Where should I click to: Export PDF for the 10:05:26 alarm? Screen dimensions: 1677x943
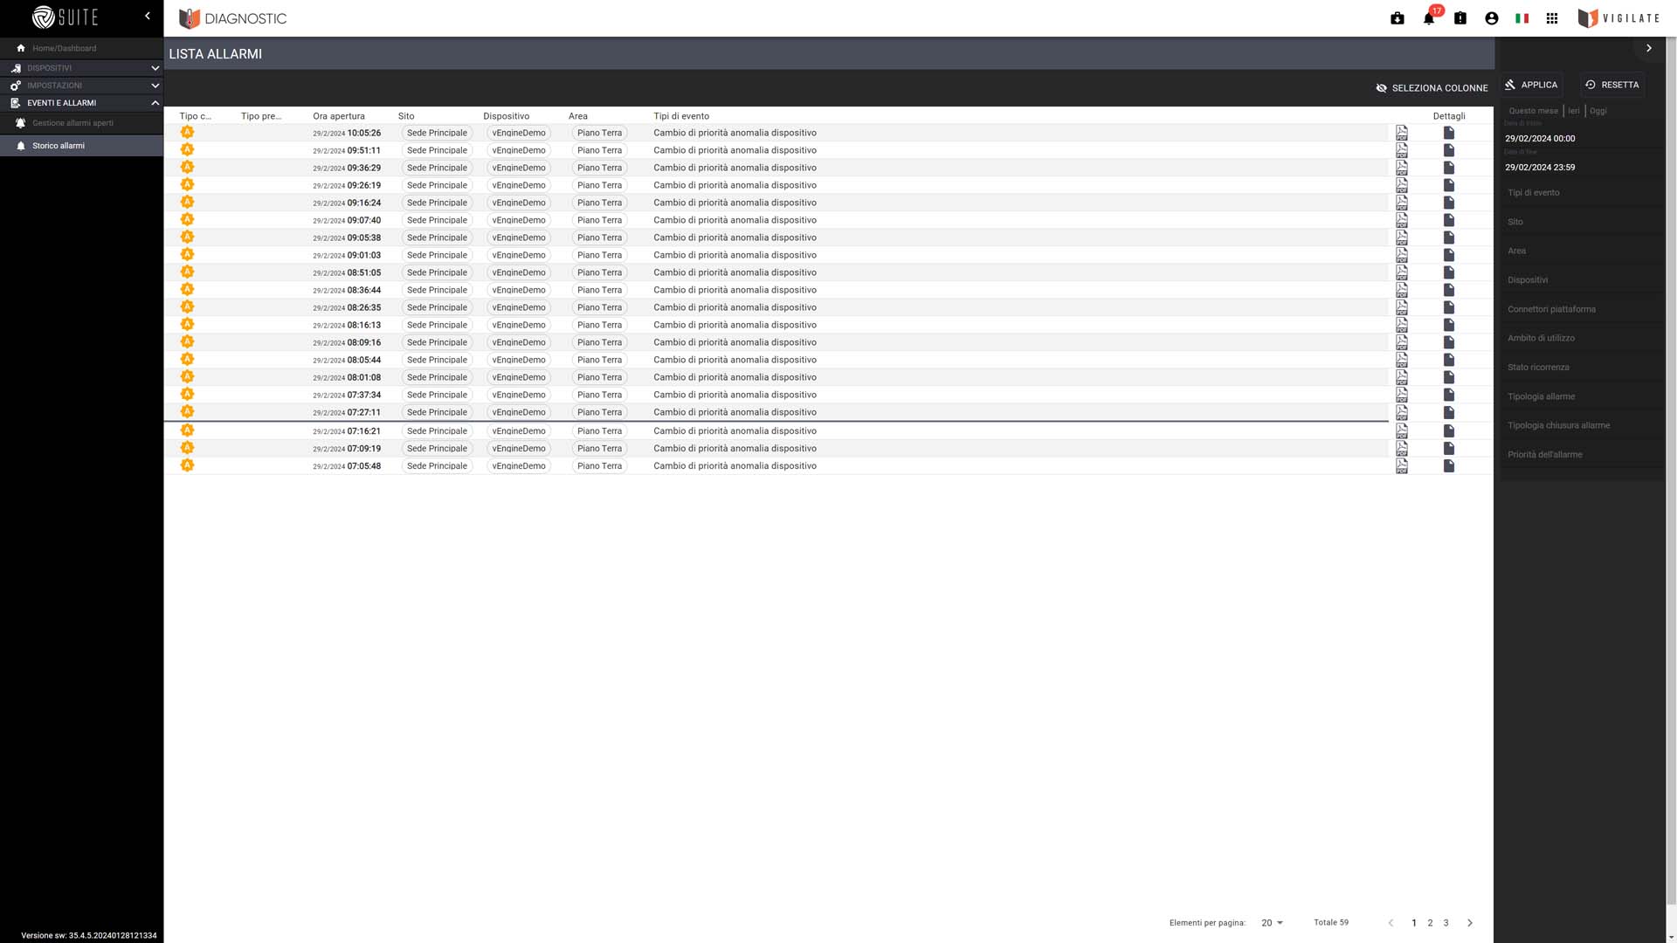pyautogui.click(x=1402, y=133)
